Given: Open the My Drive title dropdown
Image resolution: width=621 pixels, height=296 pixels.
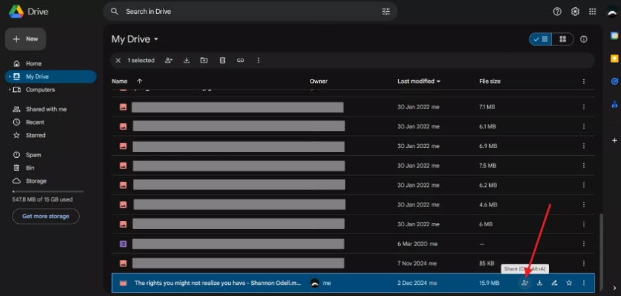Looking at the screenshot, I should [135, 39].
